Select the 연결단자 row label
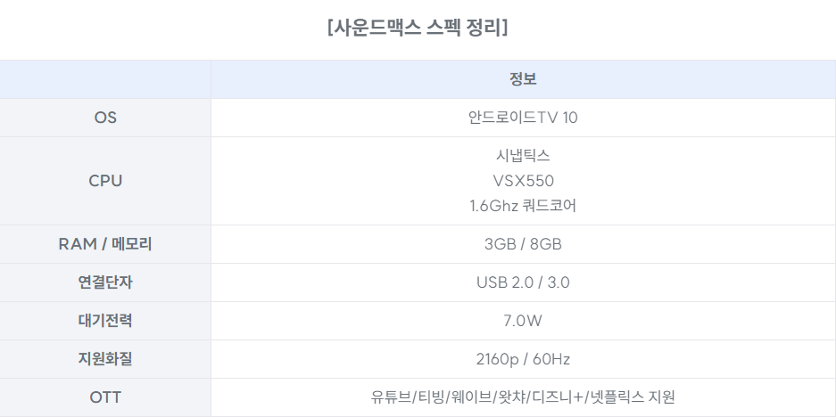Image resolution: width=836 pixels, height=417 pixels. pos(105,282)
